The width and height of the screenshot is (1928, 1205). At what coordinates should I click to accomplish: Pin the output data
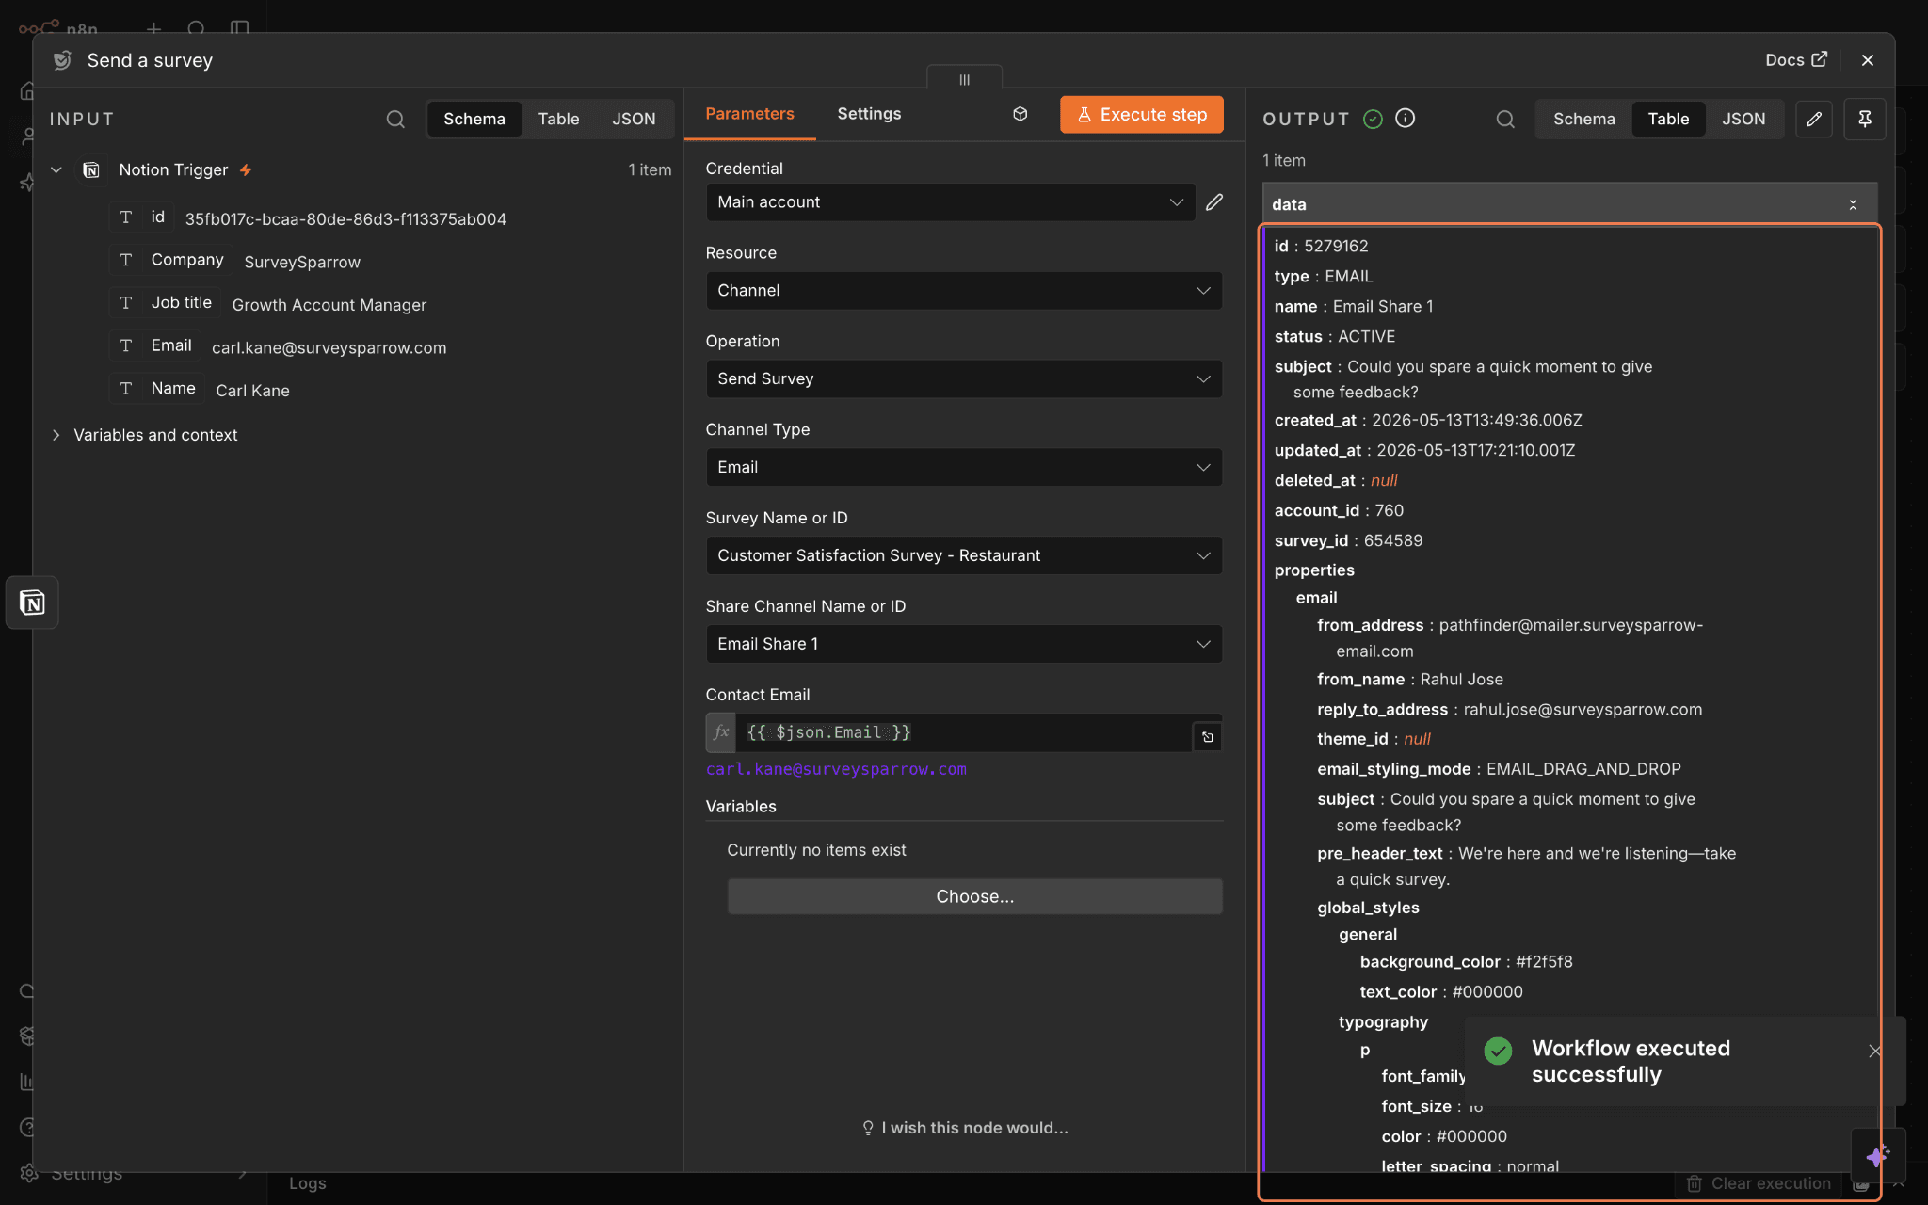point(1864,119)
